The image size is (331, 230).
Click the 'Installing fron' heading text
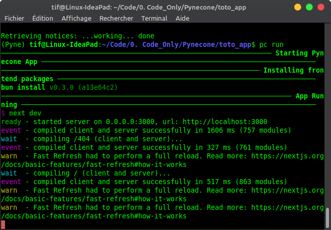click(294, 70)
